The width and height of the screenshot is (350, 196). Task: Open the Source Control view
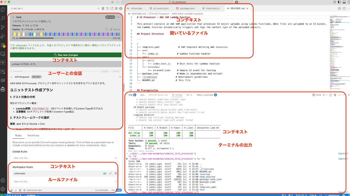coord(3,27)
